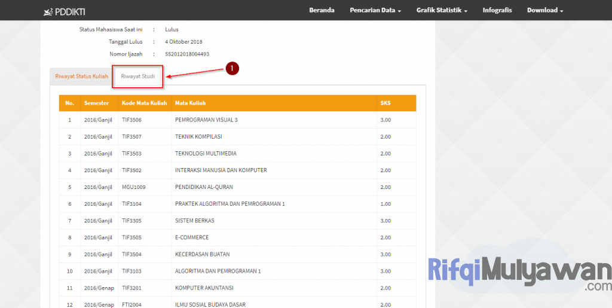Click the graduation date 4 Oktober 2018
This screenshot has height=308, width=612.
coord(183,42)
